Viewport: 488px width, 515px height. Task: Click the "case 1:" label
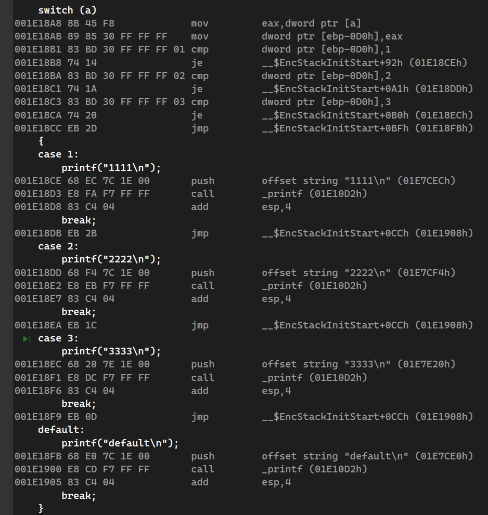[58, 154]
